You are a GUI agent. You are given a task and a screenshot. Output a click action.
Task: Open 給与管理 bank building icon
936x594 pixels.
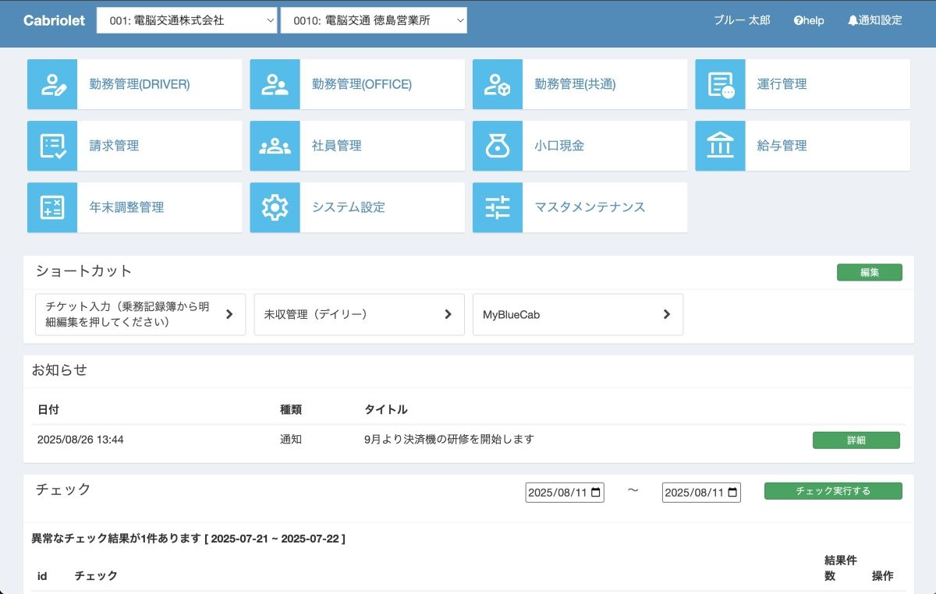(720, 146)
